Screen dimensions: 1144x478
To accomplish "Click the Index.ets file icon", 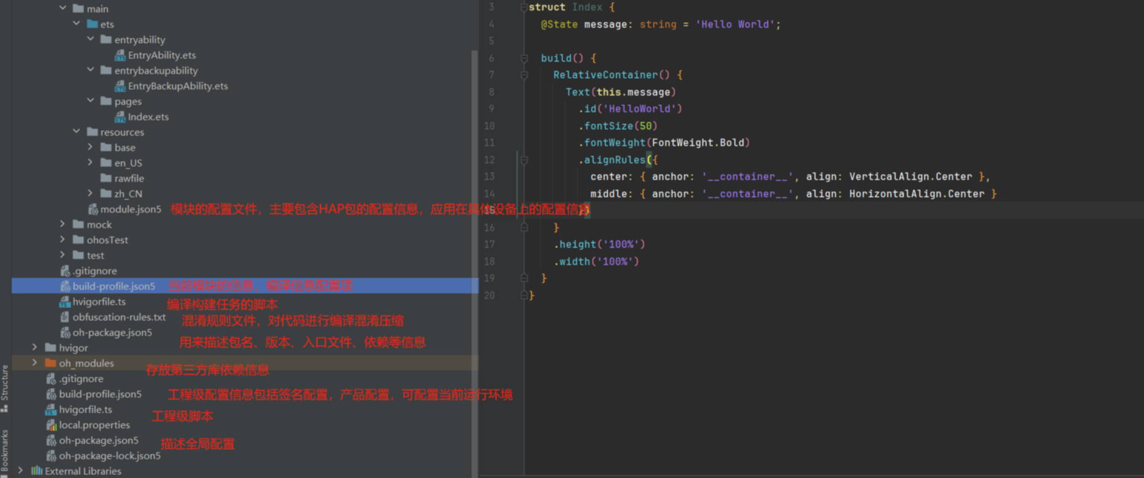I will click(x=120, y=116).
